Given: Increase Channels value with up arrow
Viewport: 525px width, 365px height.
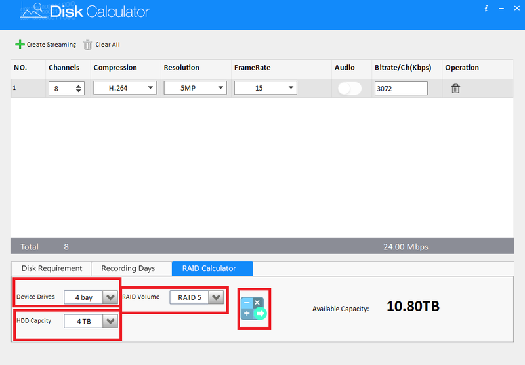Looking at the screenshot, I should (x=78, y=87).
